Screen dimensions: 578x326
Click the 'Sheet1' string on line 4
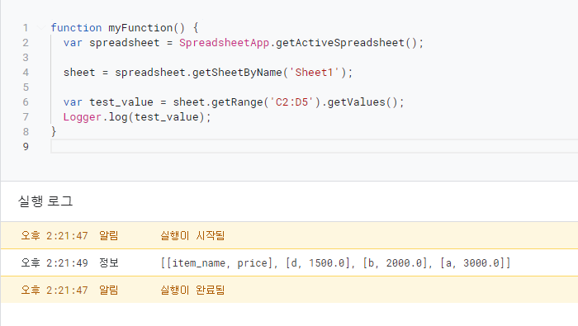click(314, 72)
